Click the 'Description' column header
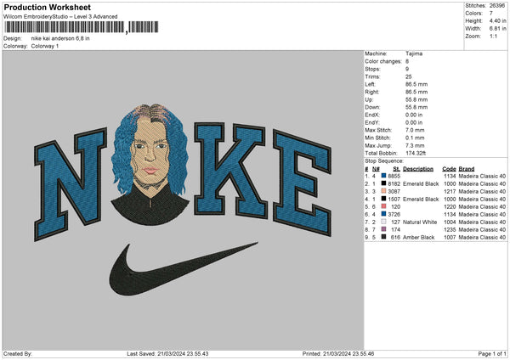Viewport: 510px width, 360px height. point(418,169)
